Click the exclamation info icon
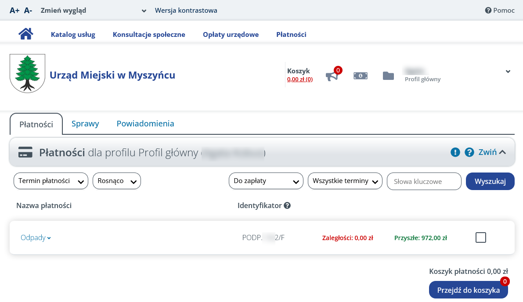 tap(455, 152)
